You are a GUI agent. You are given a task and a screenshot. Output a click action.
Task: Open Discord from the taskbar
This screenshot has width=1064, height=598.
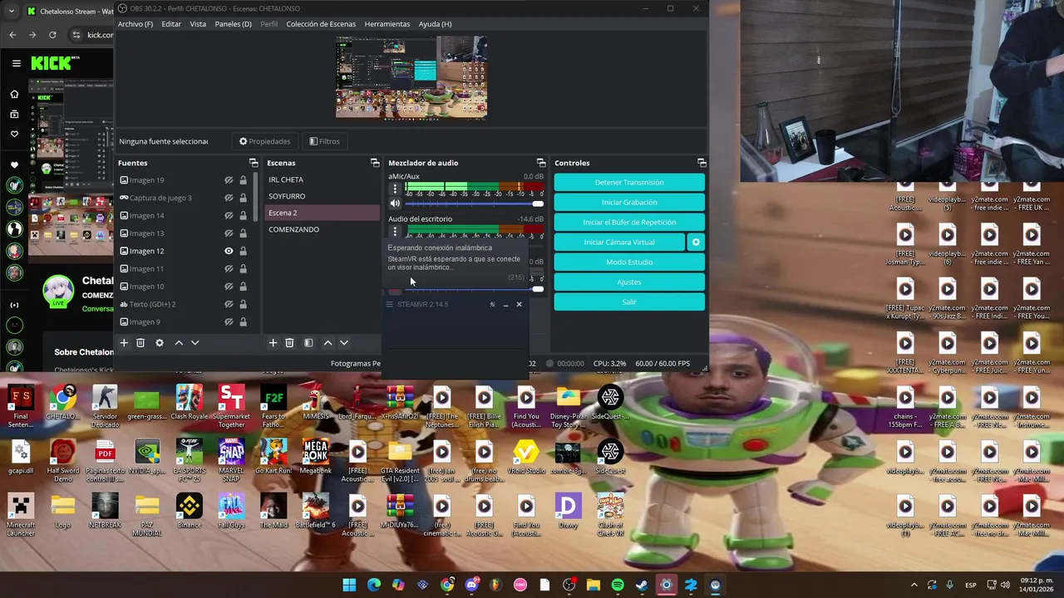[472, 585]
